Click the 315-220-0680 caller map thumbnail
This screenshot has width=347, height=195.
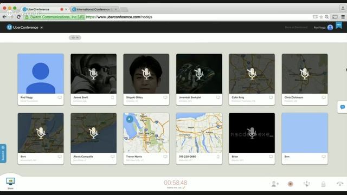199,133
